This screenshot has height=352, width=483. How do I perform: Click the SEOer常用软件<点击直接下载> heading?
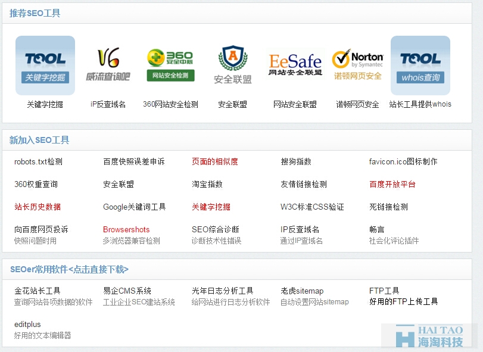[x=69, y=269]
